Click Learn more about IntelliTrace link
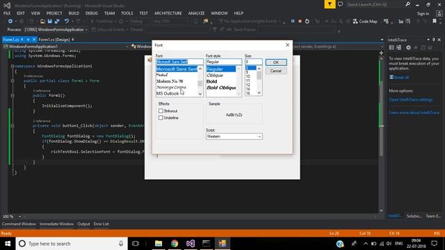The width and height of the screenshot is (445, 250). pyautogui.click(x=414, y=112)
